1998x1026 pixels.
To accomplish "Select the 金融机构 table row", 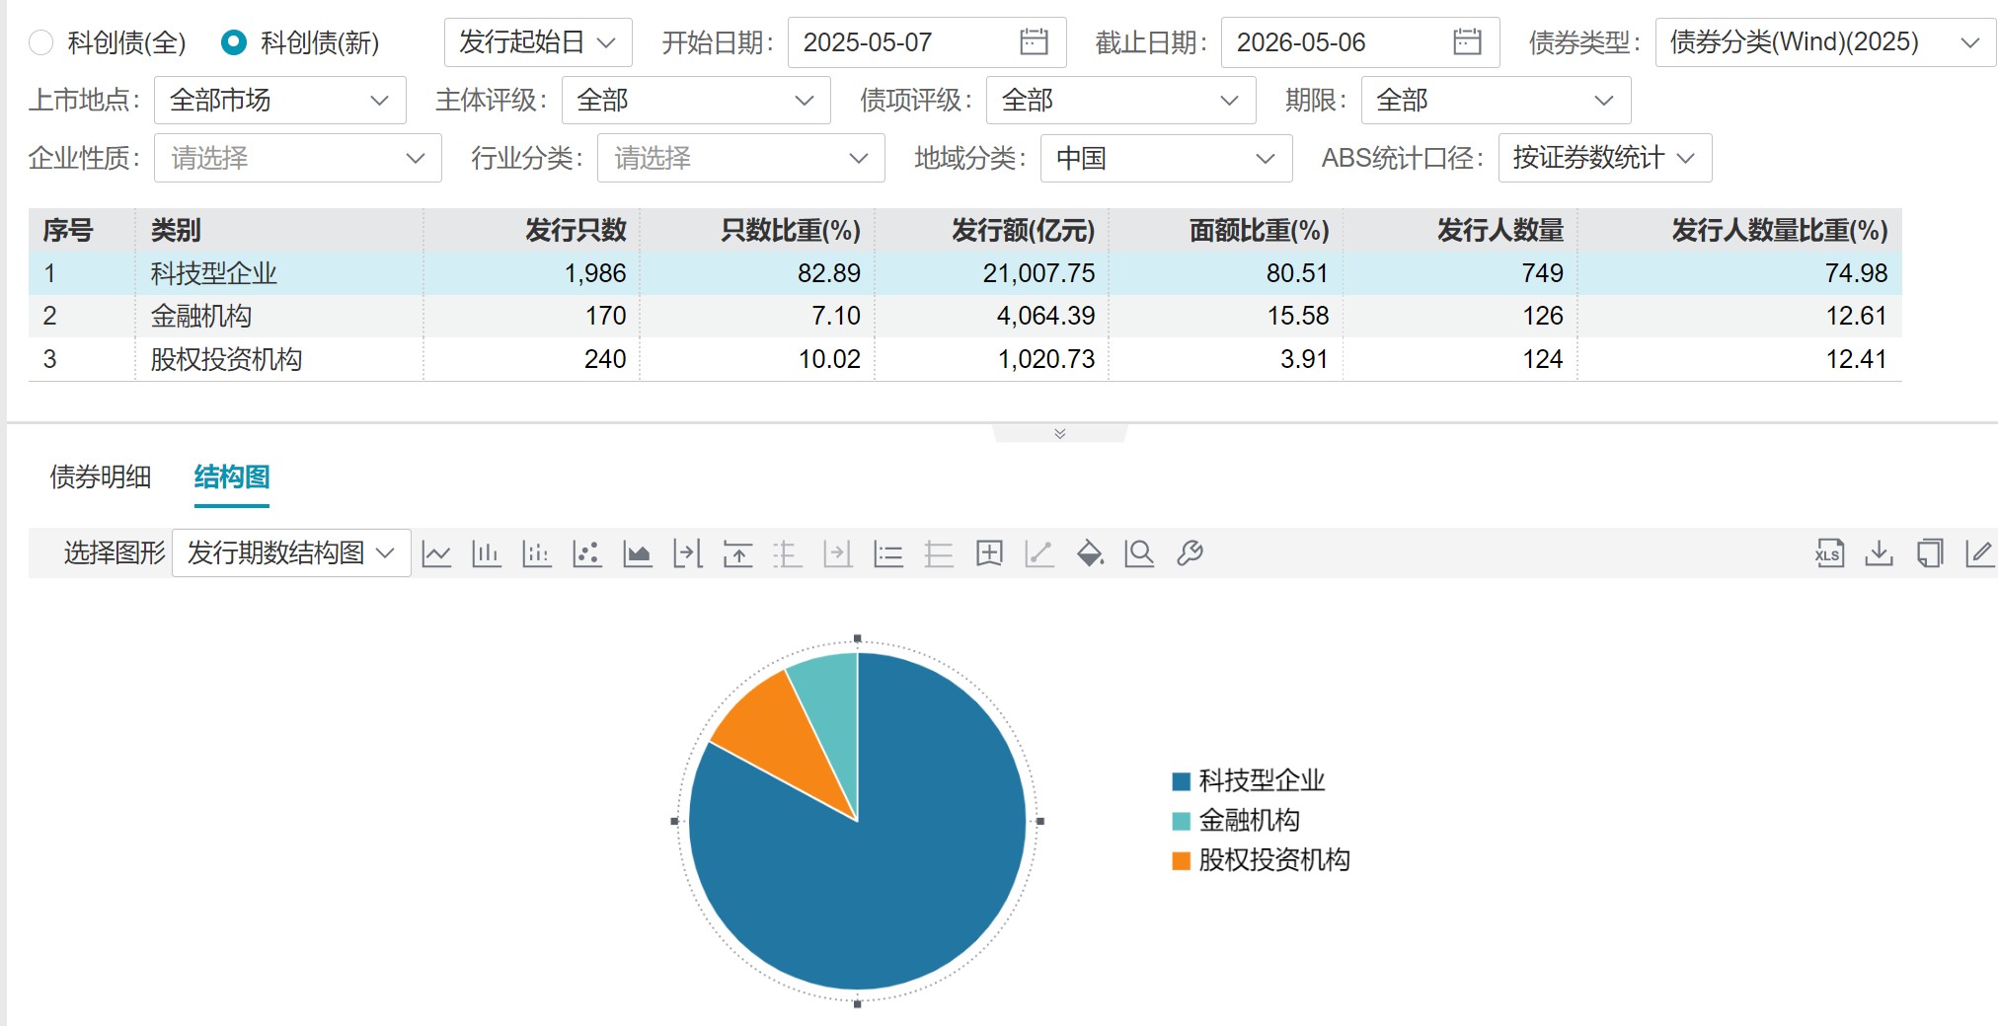I will (x=965, y=316).
